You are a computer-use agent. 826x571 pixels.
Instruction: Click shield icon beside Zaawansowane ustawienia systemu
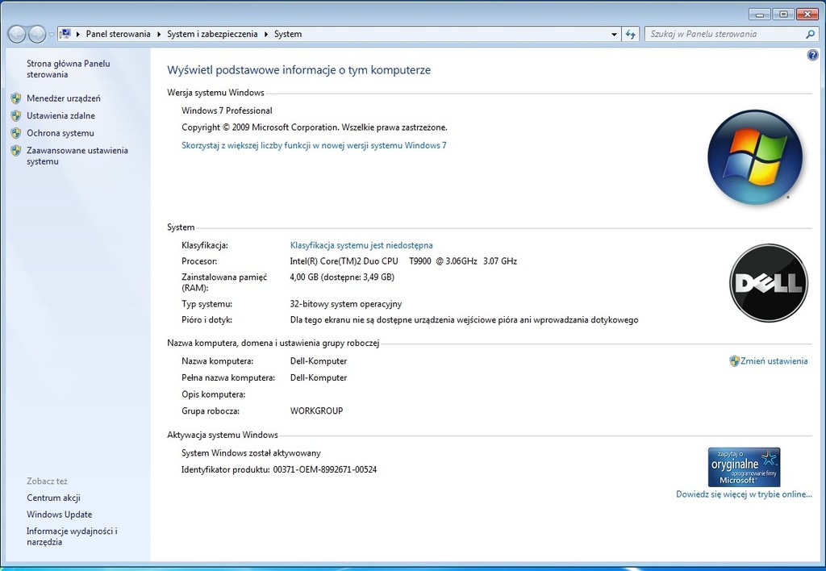[x=16, y=151]
